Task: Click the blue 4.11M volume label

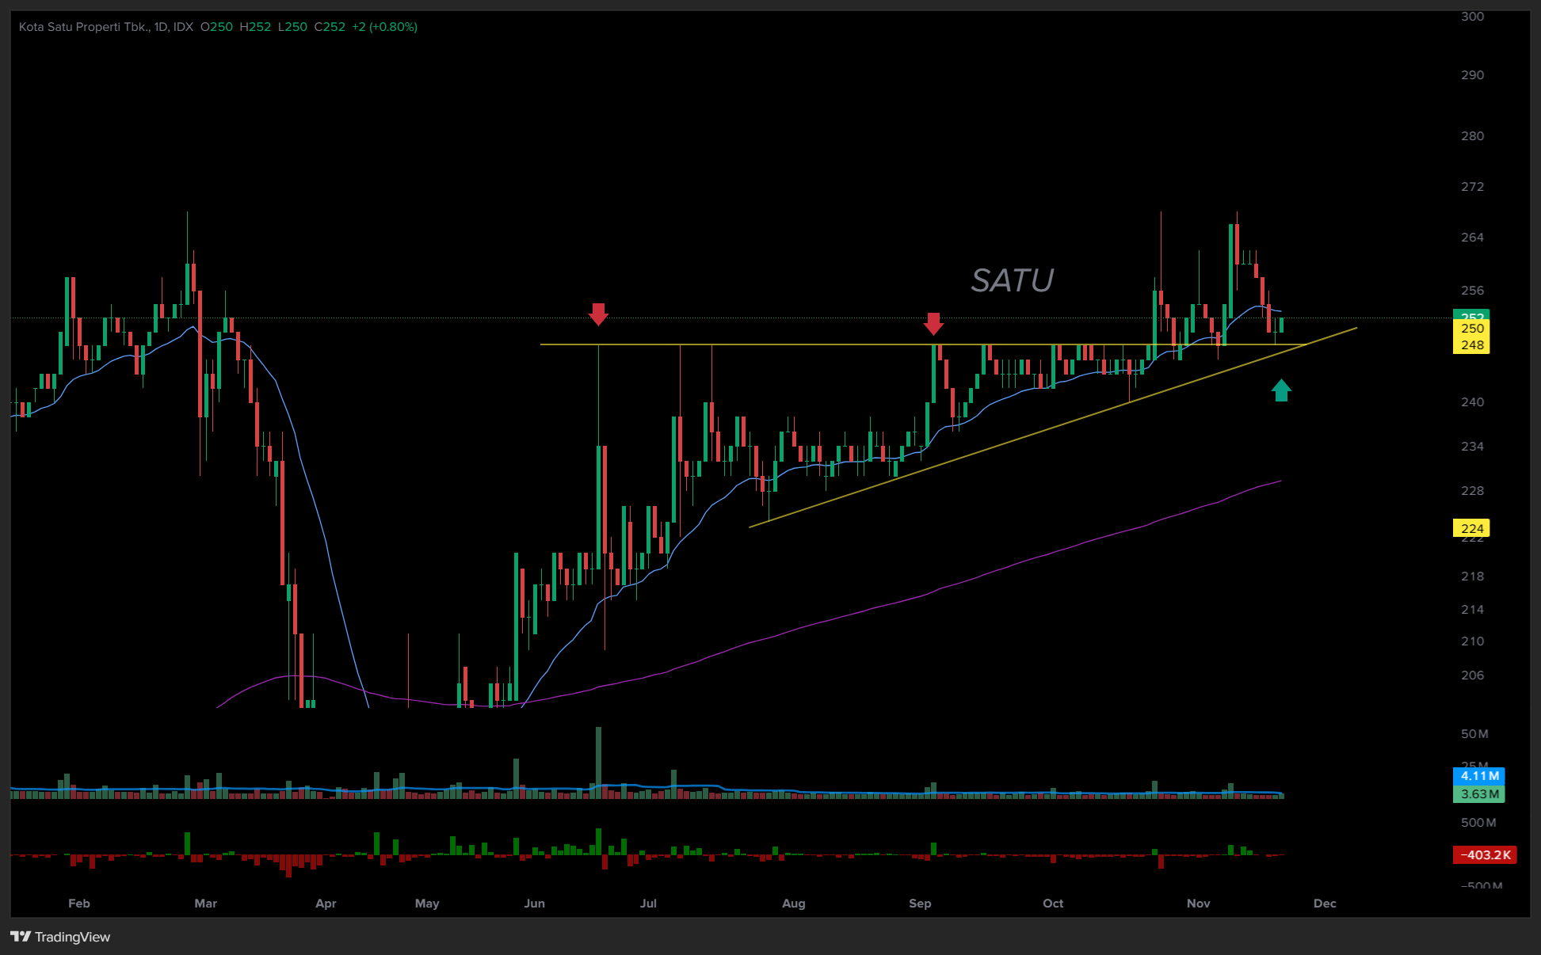Action: click(x=1478, y=776)
